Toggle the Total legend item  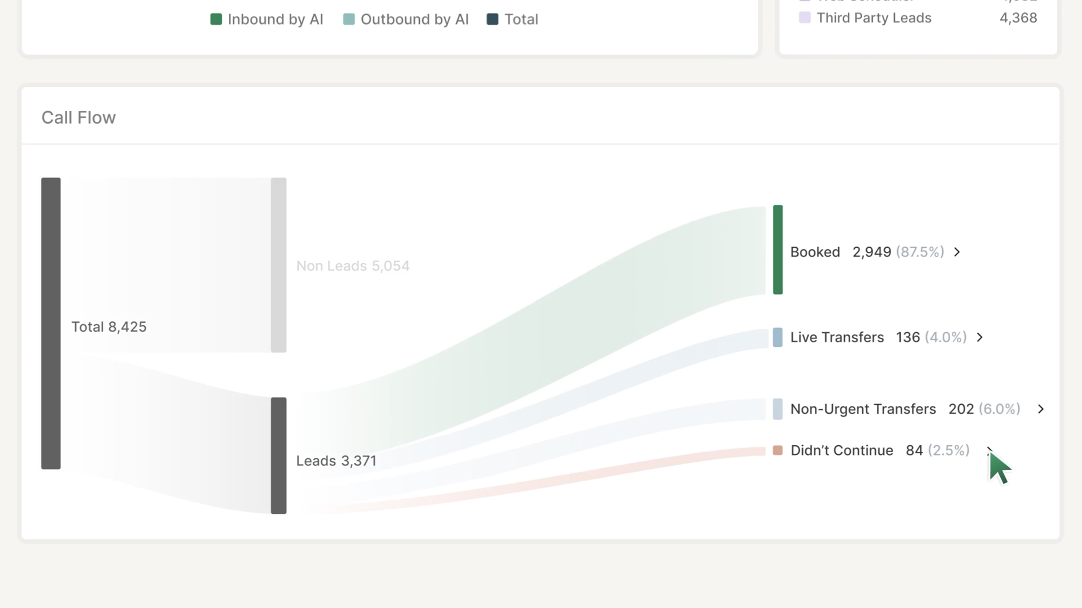(x=512, y=20)
